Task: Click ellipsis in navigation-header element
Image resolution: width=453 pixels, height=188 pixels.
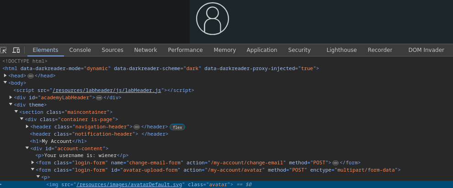Action: tap(137, 127)
